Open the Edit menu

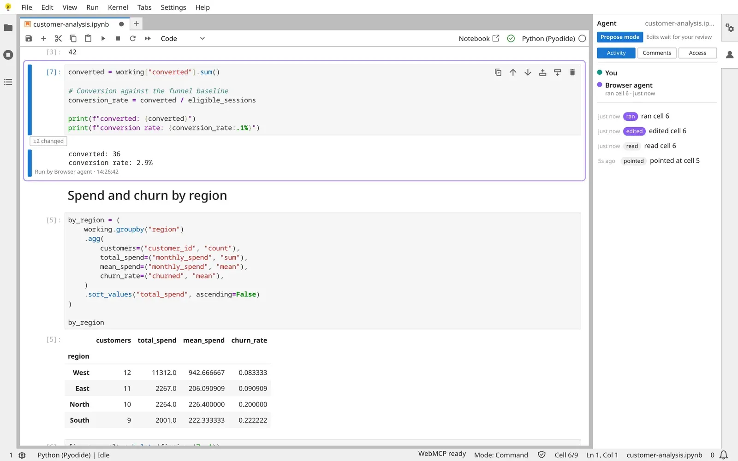[x=47, y=7]
